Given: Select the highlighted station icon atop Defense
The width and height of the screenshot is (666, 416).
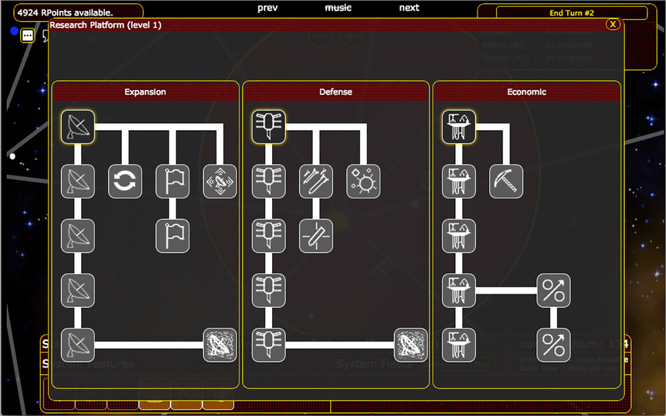Looking at the screenshot, I should (268, 126).
